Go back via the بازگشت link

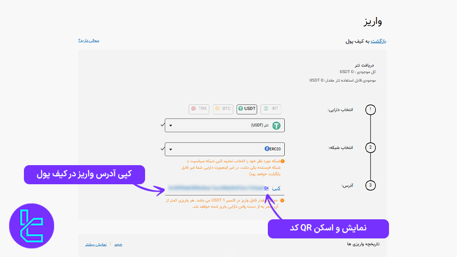tap(378, 41)
